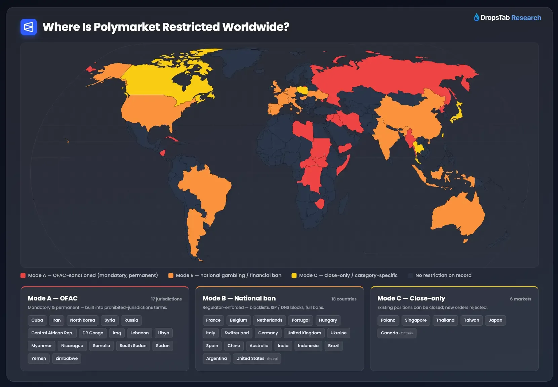Choose the India tag
This screenshot has height=387, width=558.
283,346
